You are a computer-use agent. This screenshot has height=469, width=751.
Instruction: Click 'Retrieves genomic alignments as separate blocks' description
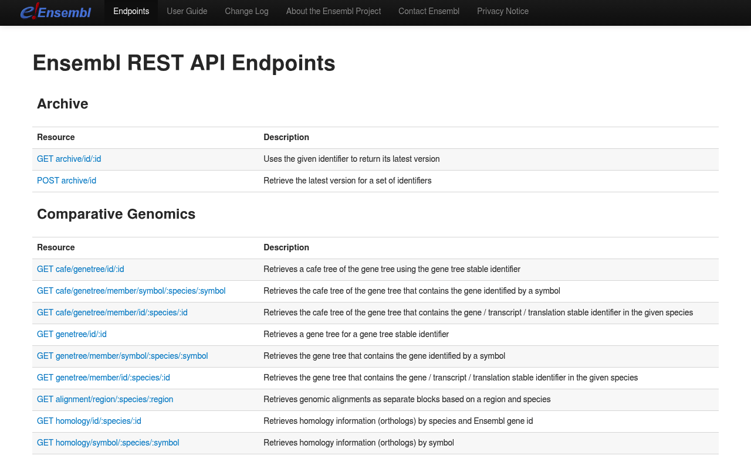coord(407,399)
